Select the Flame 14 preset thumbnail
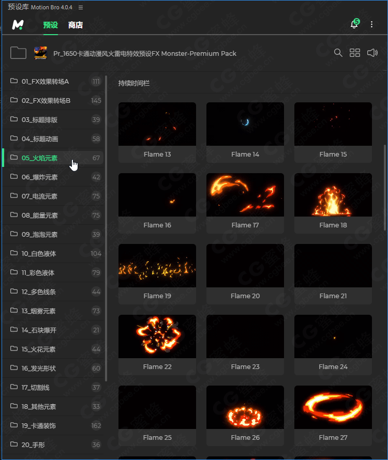Image resolution: width=388 pixels, height=460 pixels. point(245,124)
